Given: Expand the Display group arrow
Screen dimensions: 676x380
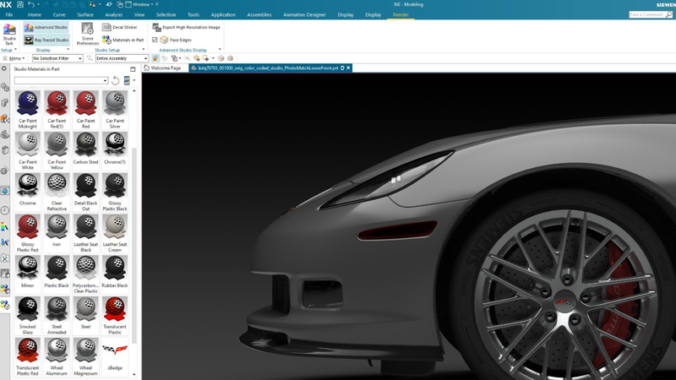Looking at the screenshot, I should click(68, 50).
